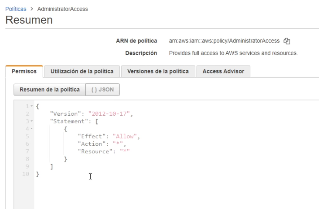Screen dimensions: 319x209
Task: Copy the policy ARN with the clipboard icon
Action: click(x=287, y=41)
